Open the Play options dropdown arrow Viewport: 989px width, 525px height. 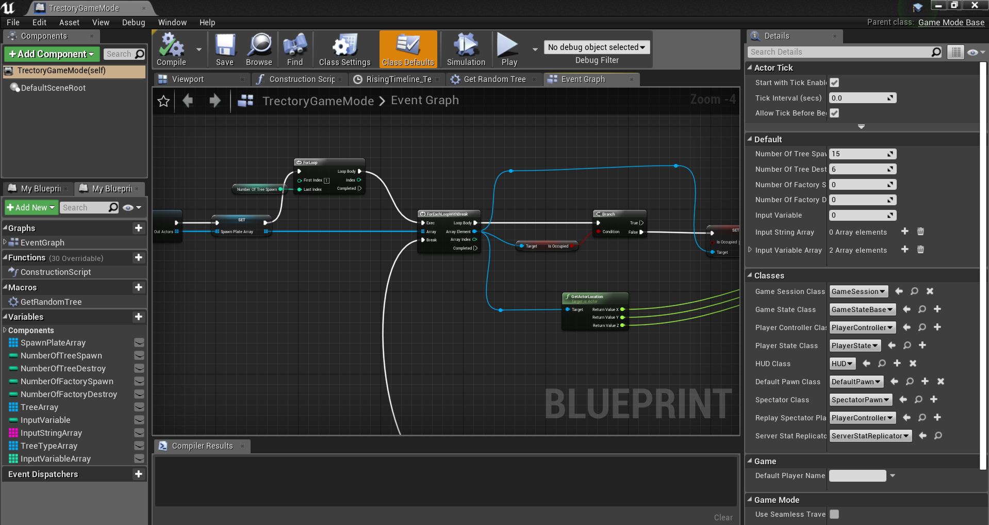point(535,50)
